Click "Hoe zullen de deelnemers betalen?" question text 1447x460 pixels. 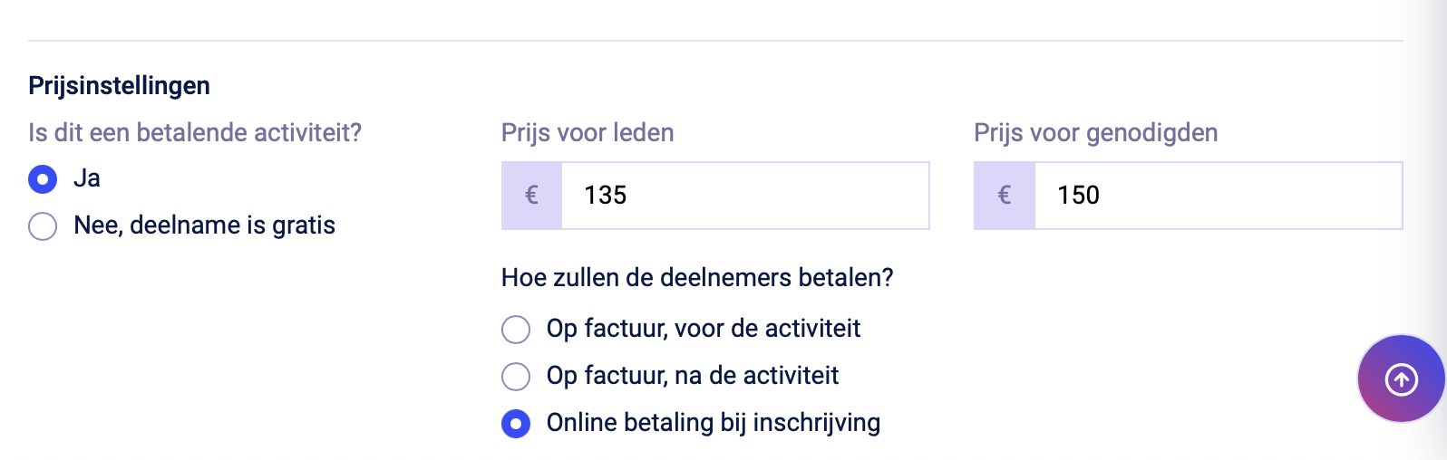click(x=696, y=277)
